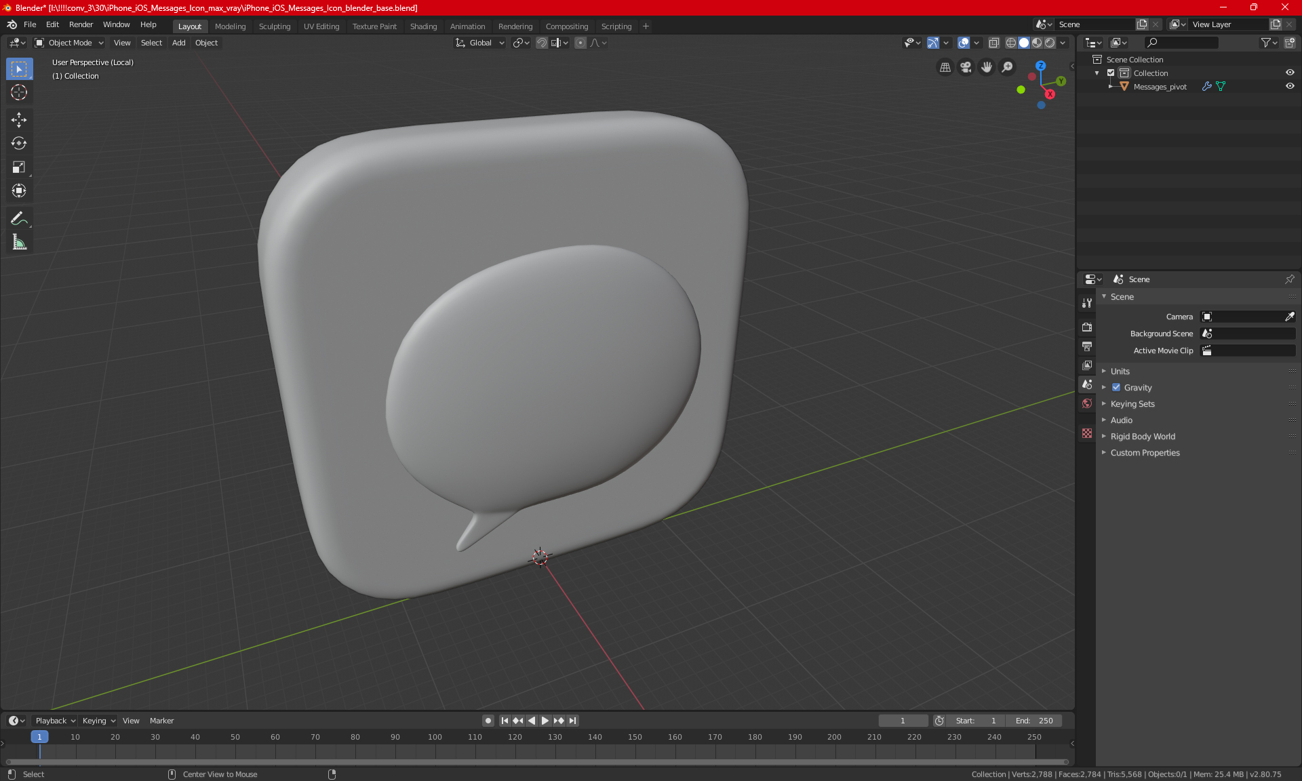This screenshot has height=781, width=1302.
Task: Hide Messages_pivot with eye icon
Action: [1290, 87]
